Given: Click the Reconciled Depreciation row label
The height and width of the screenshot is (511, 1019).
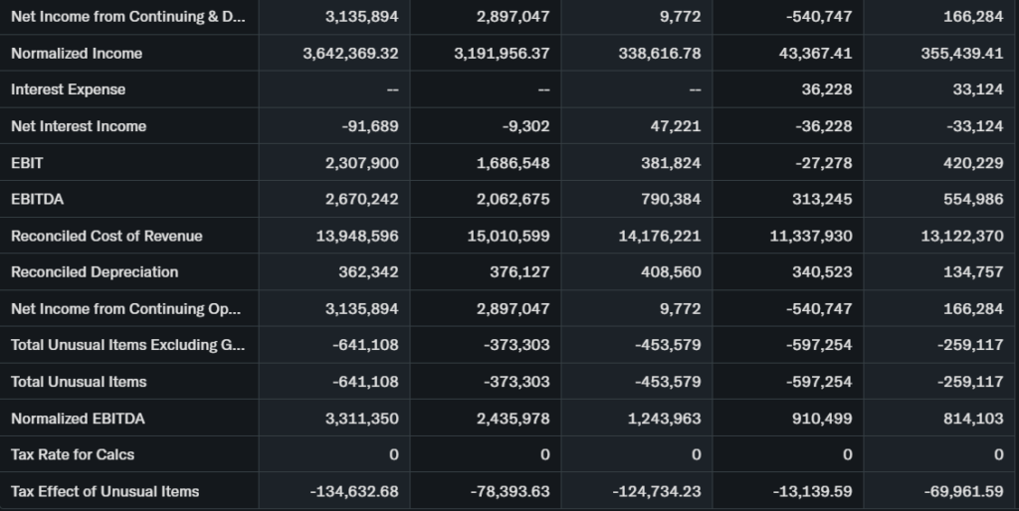Looking at the screenshot, I should pyautogui.click(x=95, y=271).
